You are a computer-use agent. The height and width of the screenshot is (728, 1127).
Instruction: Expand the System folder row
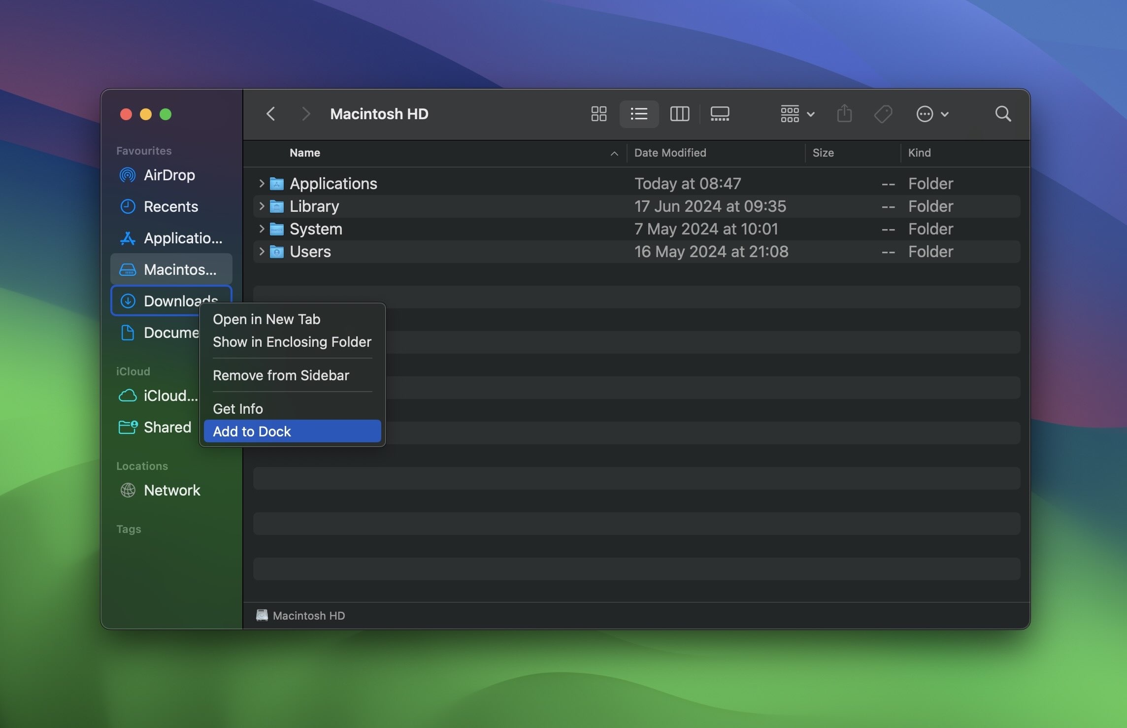[262, 229]
